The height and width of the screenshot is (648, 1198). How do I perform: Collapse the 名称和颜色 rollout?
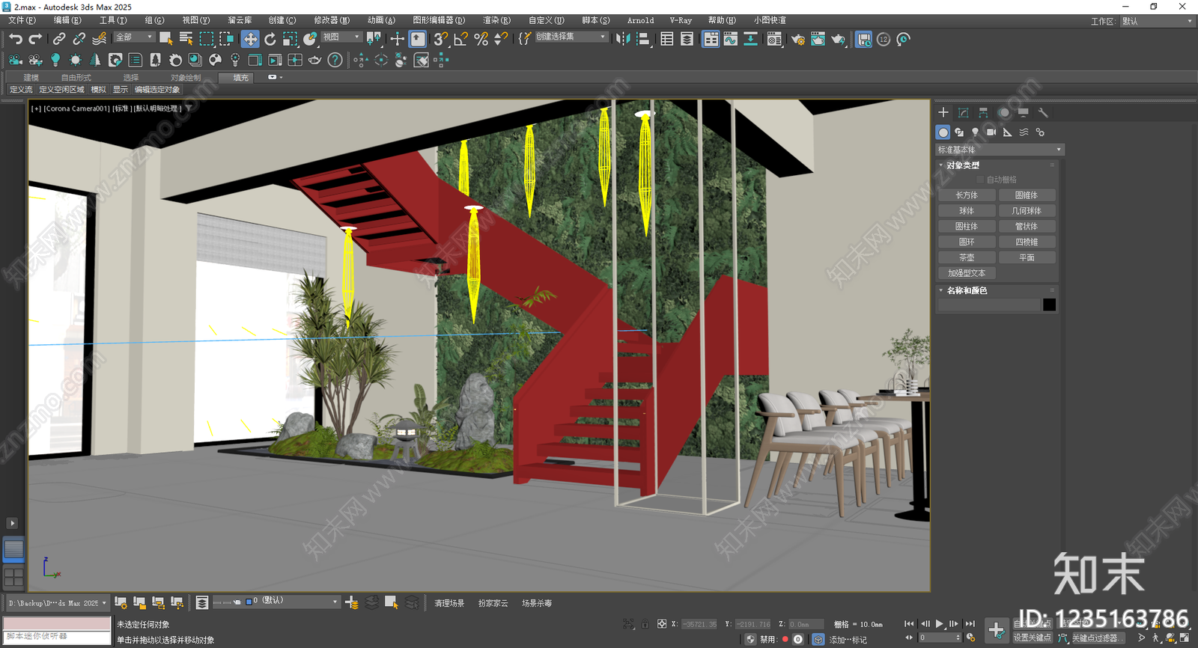967,290
